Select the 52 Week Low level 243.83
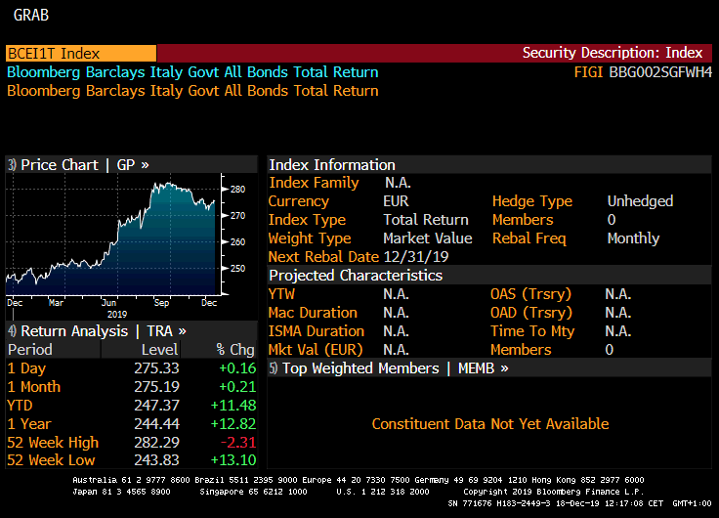This screenshot has height=518, width=719. pos(156,460)
